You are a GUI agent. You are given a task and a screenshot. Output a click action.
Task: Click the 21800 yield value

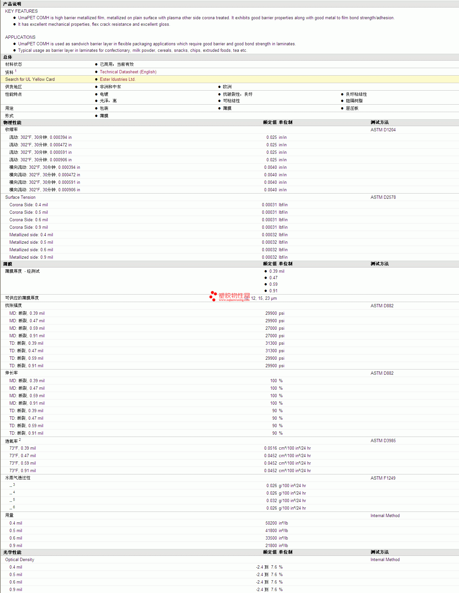271,546
